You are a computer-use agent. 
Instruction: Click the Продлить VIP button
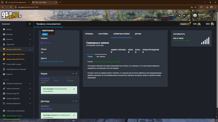pyautogui.click(x=185, y=24)
